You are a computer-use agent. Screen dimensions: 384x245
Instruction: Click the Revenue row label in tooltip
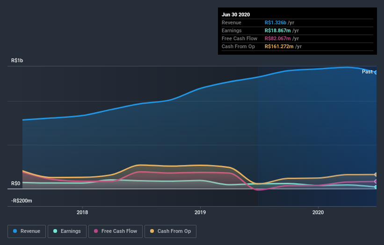pos(232,22)
